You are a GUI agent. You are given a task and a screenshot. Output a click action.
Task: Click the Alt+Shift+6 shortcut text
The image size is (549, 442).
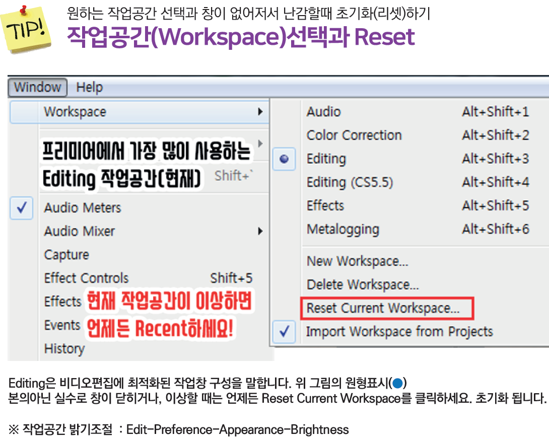pyautogui.click(x=496, y=229)
